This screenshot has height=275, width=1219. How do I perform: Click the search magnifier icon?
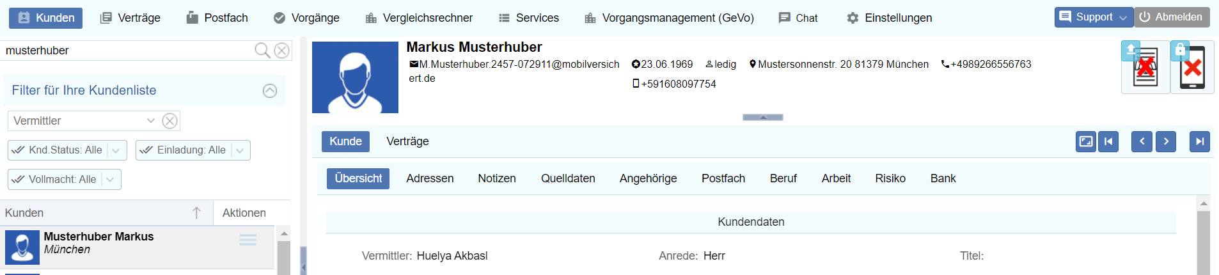[262, 51]
